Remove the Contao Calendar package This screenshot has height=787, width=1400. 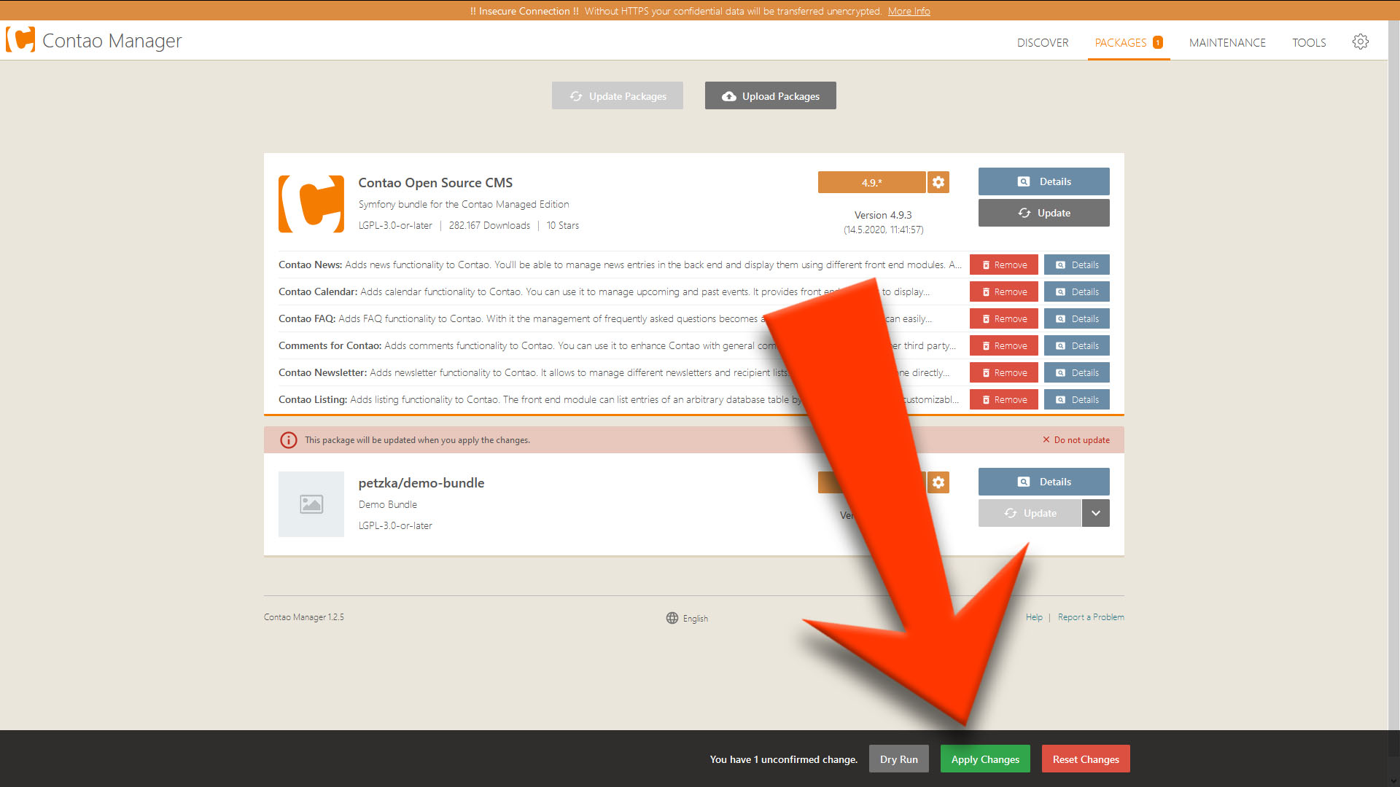[x=1004, y=292]
